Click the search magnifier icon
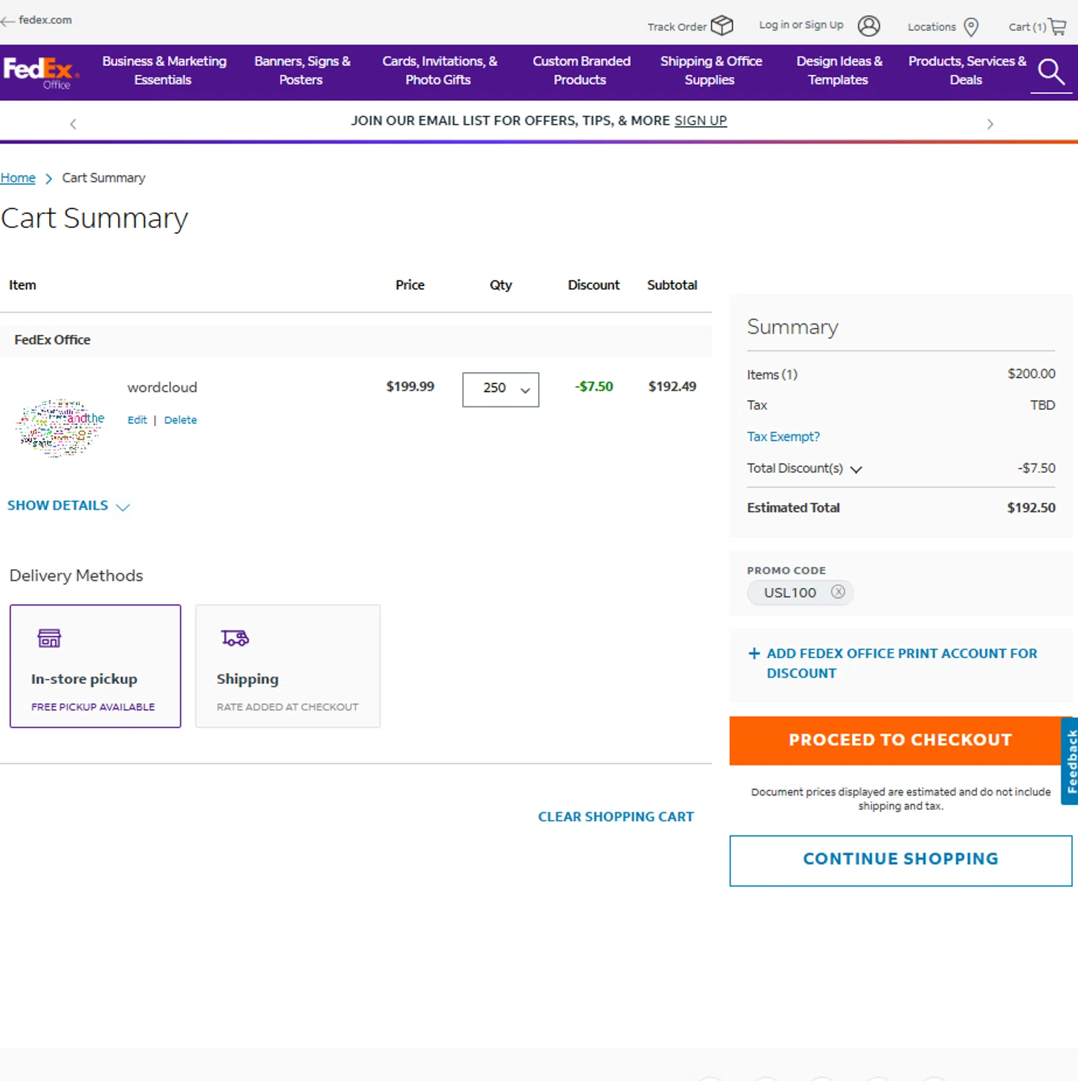The width and height of the screenshot is (1078, 1081). (x=1051, y=71)
